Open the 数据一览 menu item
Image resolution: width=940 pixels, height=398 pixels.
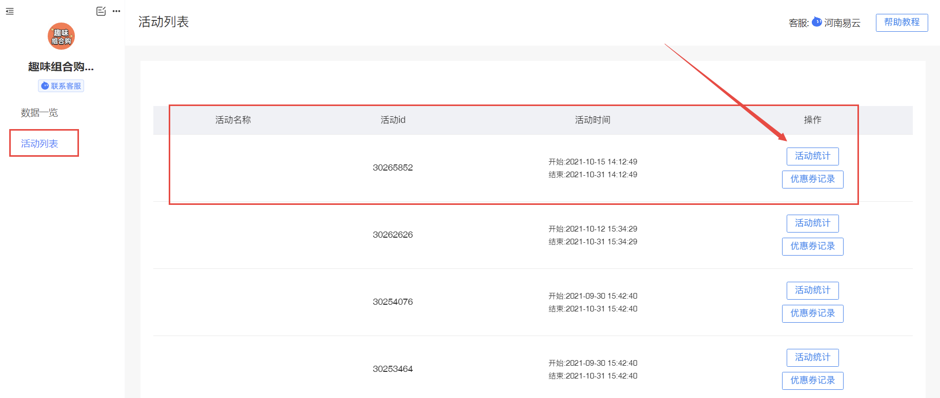point(39,113)
